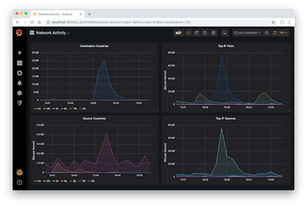This screenshot has width=307, height=207.
Task: Open the Dashboards grid icon in sidebar
Action: (19, 63)
